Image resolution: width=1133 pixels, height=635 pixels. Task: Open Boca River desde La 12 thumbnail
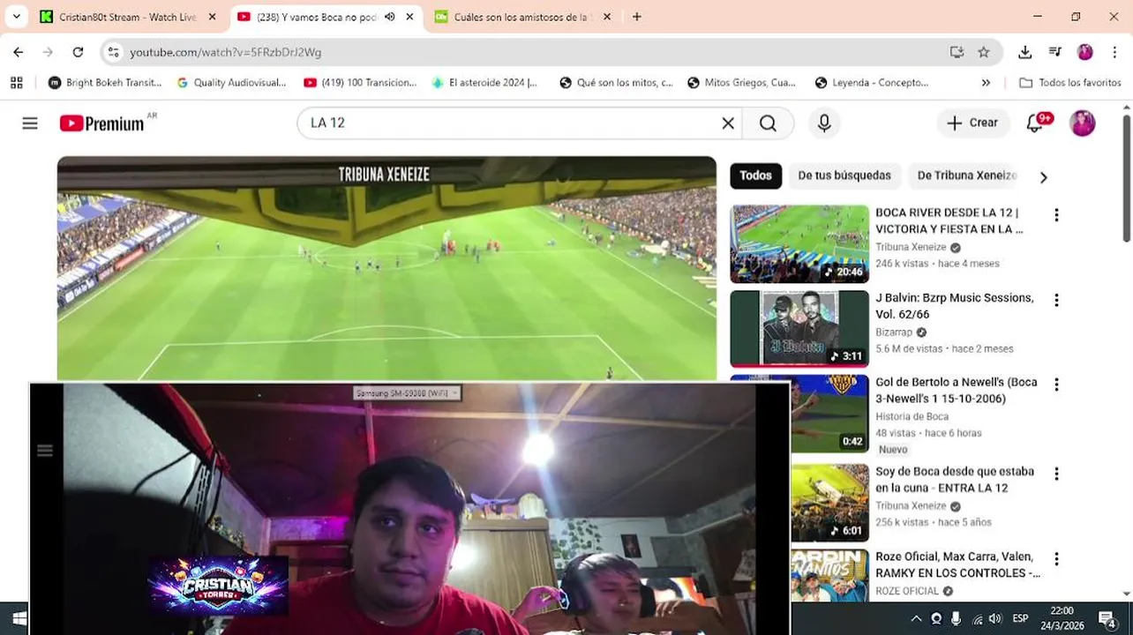[799, 244]
